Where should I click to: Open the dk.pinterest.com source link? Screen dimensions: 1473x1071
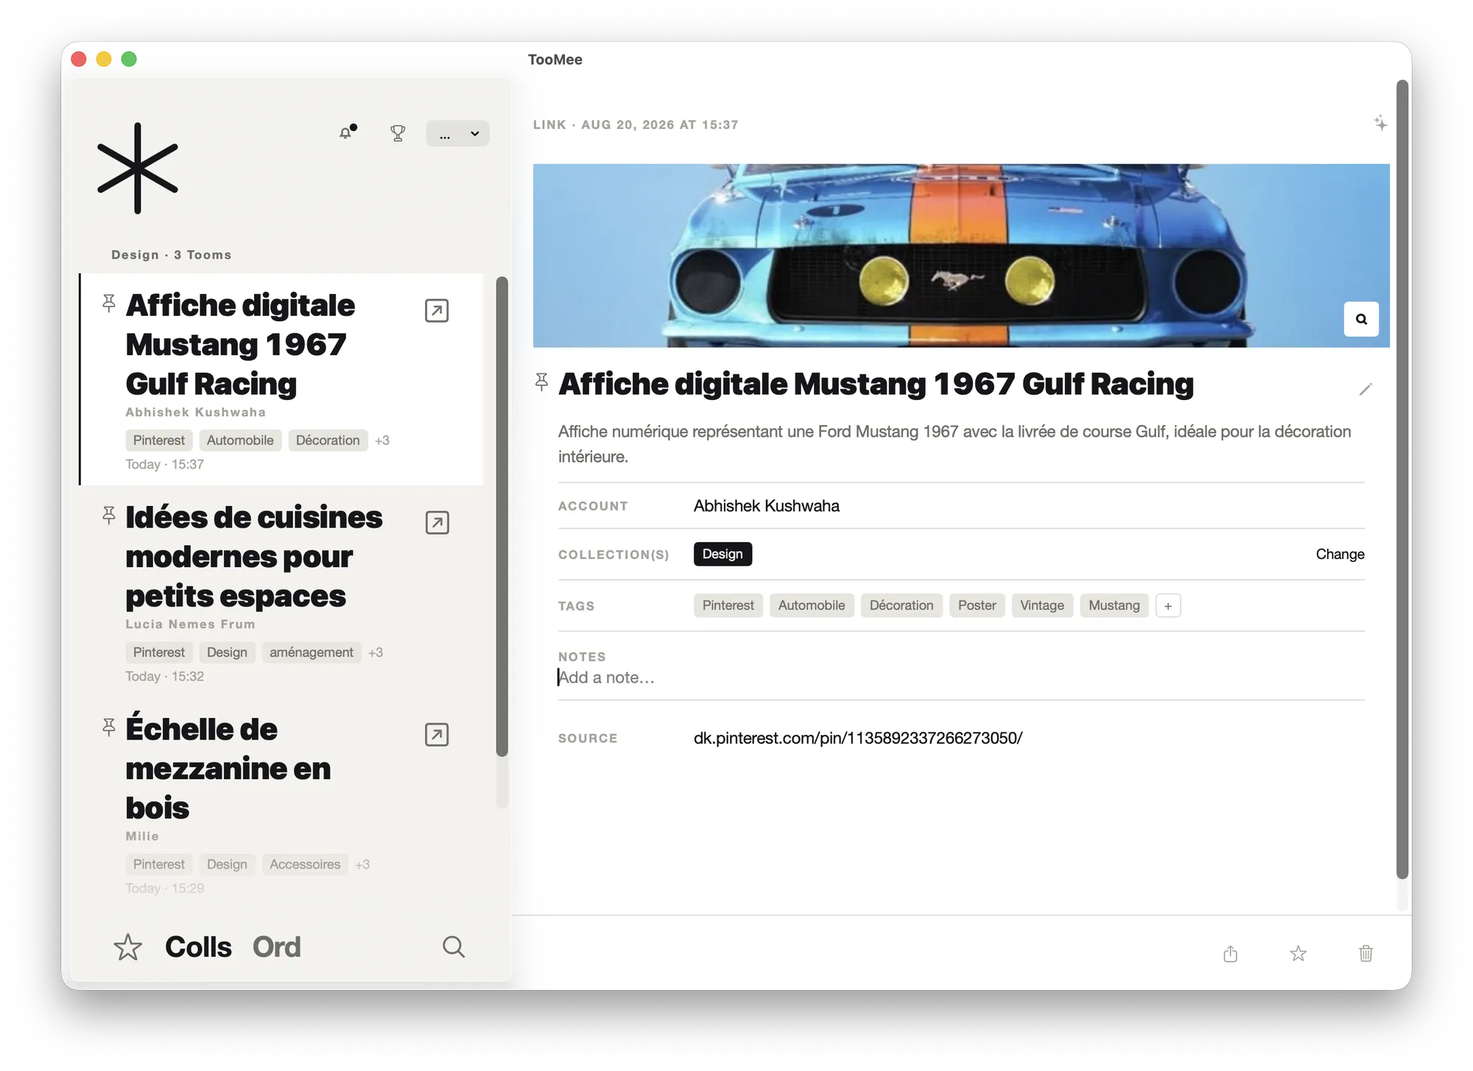tap(858, 738)
